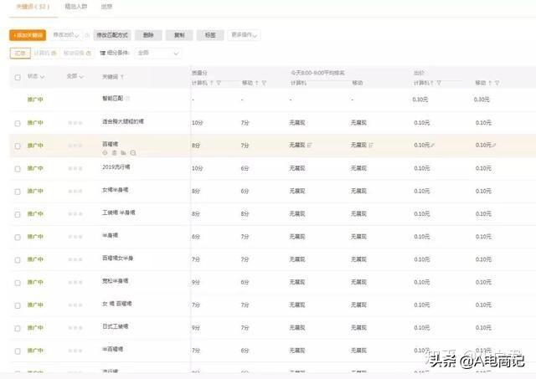Check the 日式工装裙 row checkbox
Screen dimensions: 536x379
coord(18,329)
